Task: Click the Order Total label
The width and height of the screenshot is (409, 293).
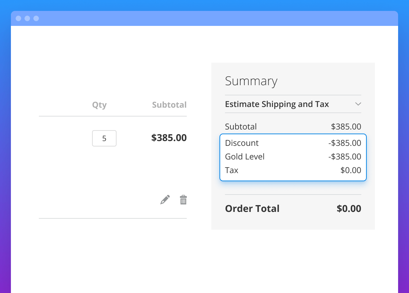Action: click(x=252, y=209)
